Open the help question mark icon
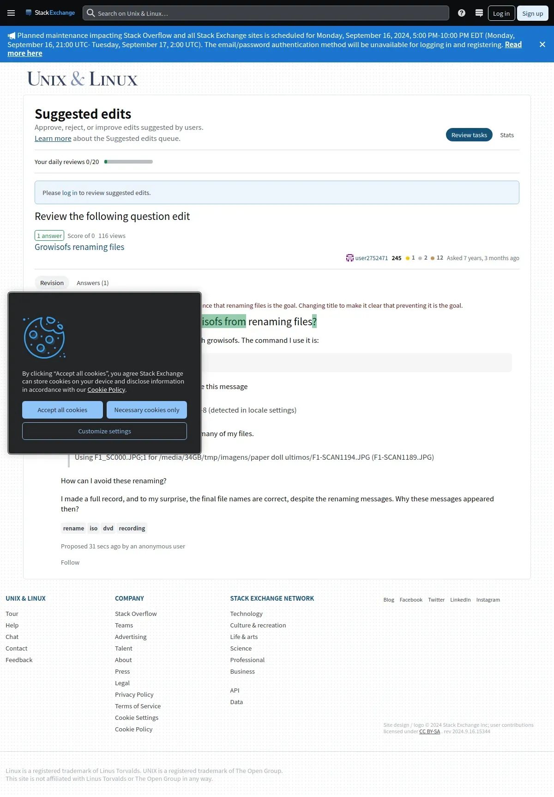Image resolution: width=554 pixels, height=797 pixels. 462,13
